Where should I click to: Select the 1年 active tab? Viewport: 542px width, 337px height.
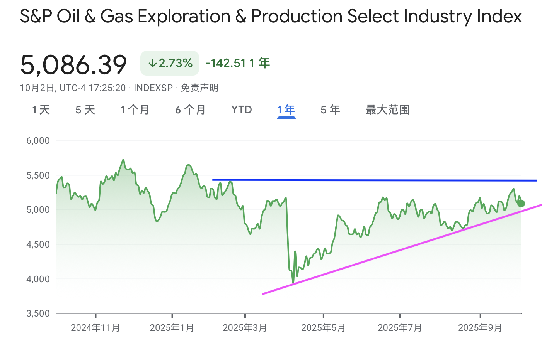[x=286, y=110]
